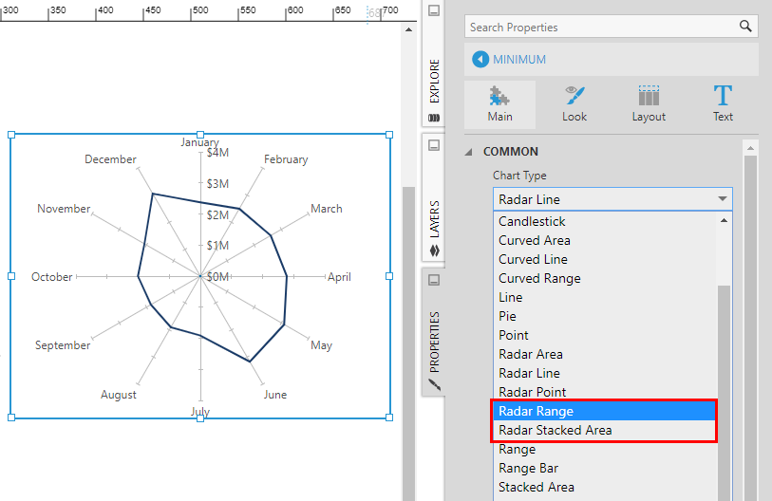This screenshot has height=501, width=772.
Task: Open the Main properties tab
Action: 499,104
